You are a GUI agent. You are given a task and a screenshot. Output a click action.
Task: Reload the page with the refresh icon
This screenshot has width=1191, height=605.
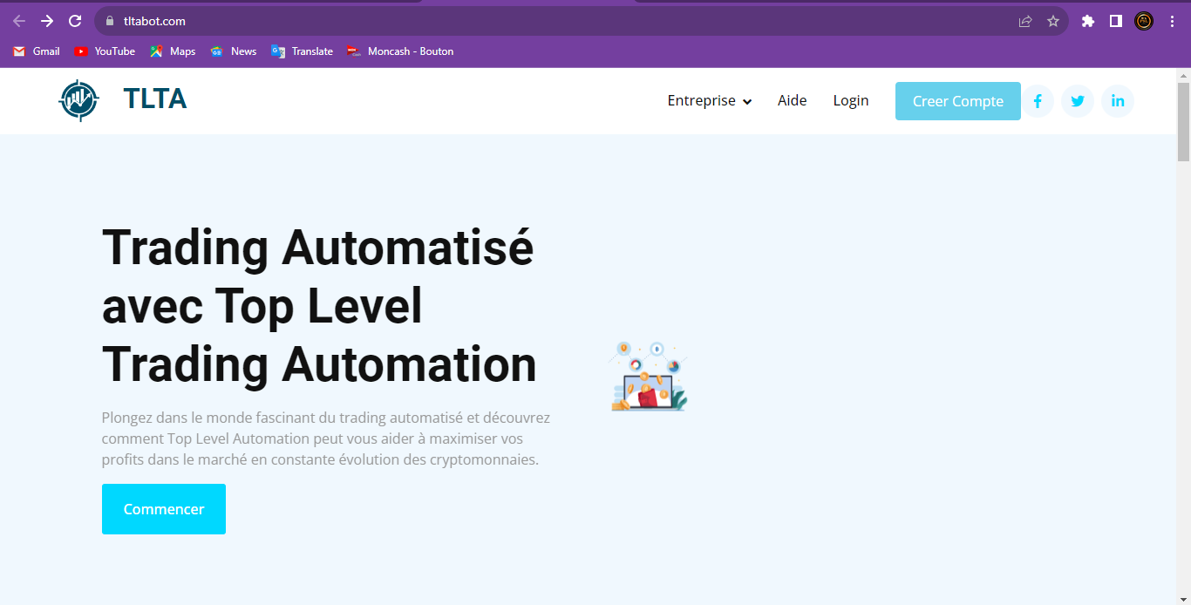click(75, 21)
